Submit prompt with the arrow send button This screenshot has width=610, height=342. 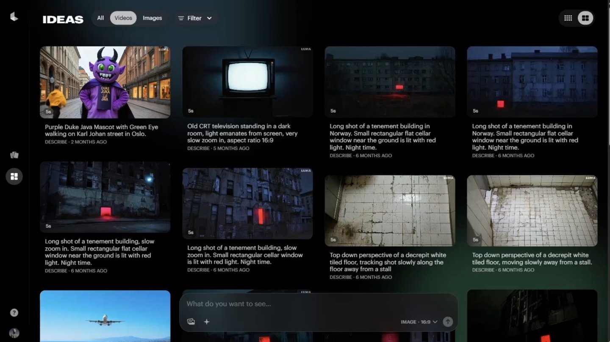[448, 322]
